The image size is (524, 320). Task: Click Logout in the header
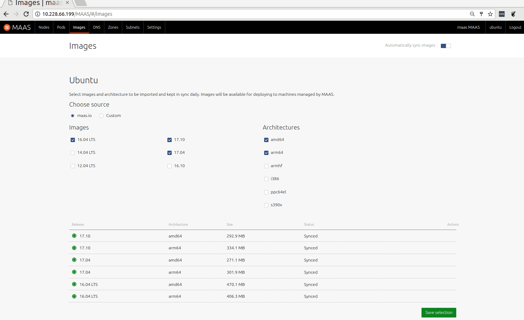click(515, 27)
